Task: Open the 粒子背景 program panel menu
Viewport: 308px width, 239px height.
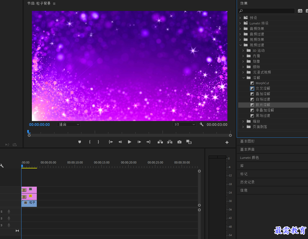Action: (54, 4)
